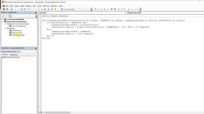Image resolution: width=204 pixels, height=114 pixels.
Task: Open the File menu
Action: coord(7,6)
